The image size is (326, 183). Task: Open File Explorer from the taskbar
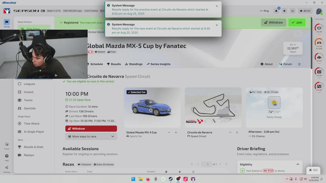[141, 179]
